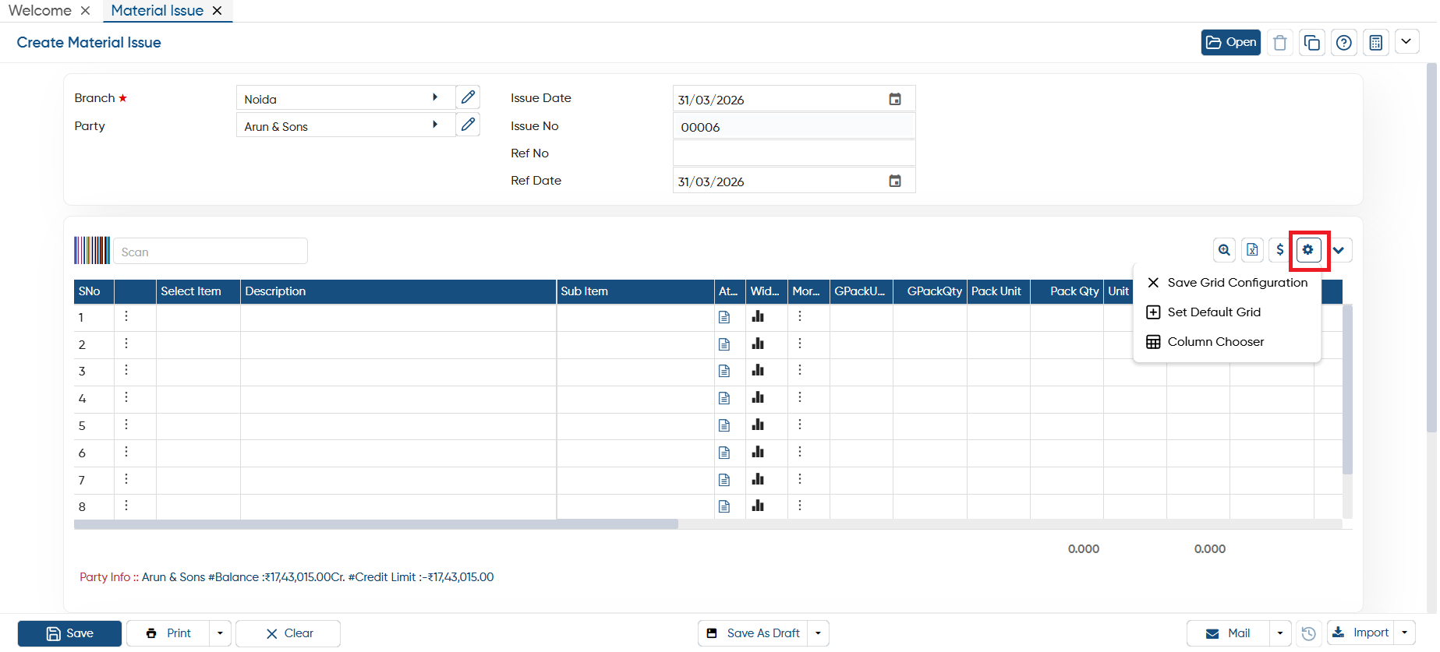
Task: Click the Ref No input field
Action: coord(794,153)
